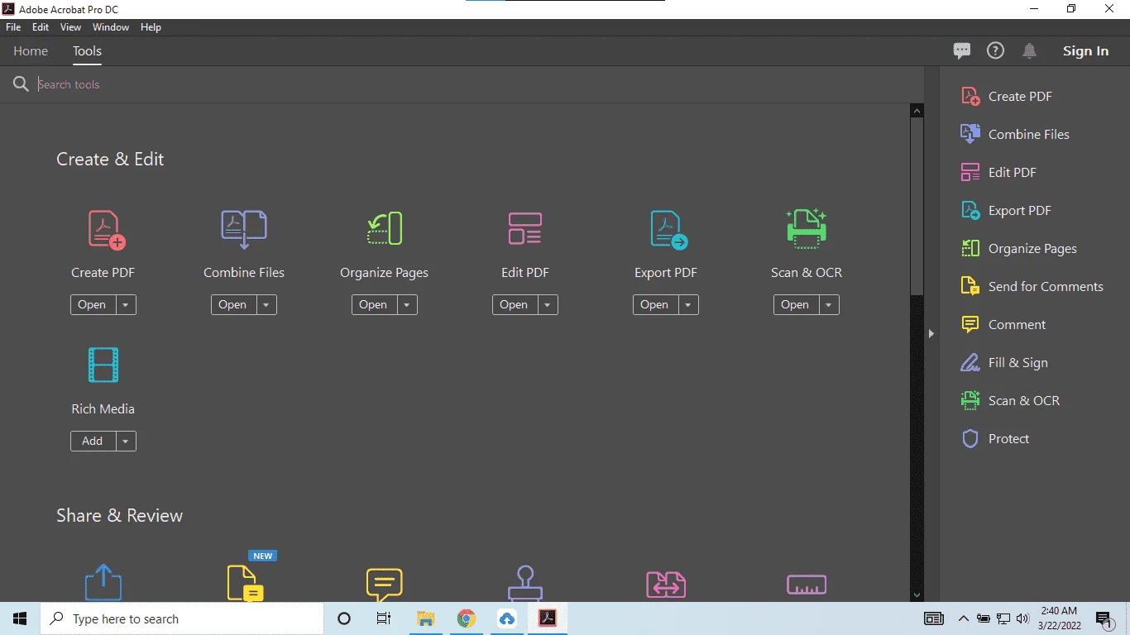Expand the Export PDF Open dropdown arrow
Viewport: 1130px width, 635px height.
tap(688, 305)
